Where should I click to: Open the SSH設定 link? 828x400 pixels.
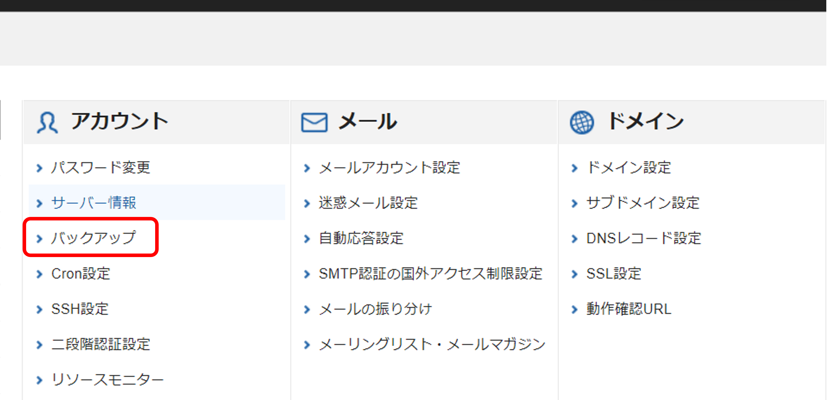[80, 309]
